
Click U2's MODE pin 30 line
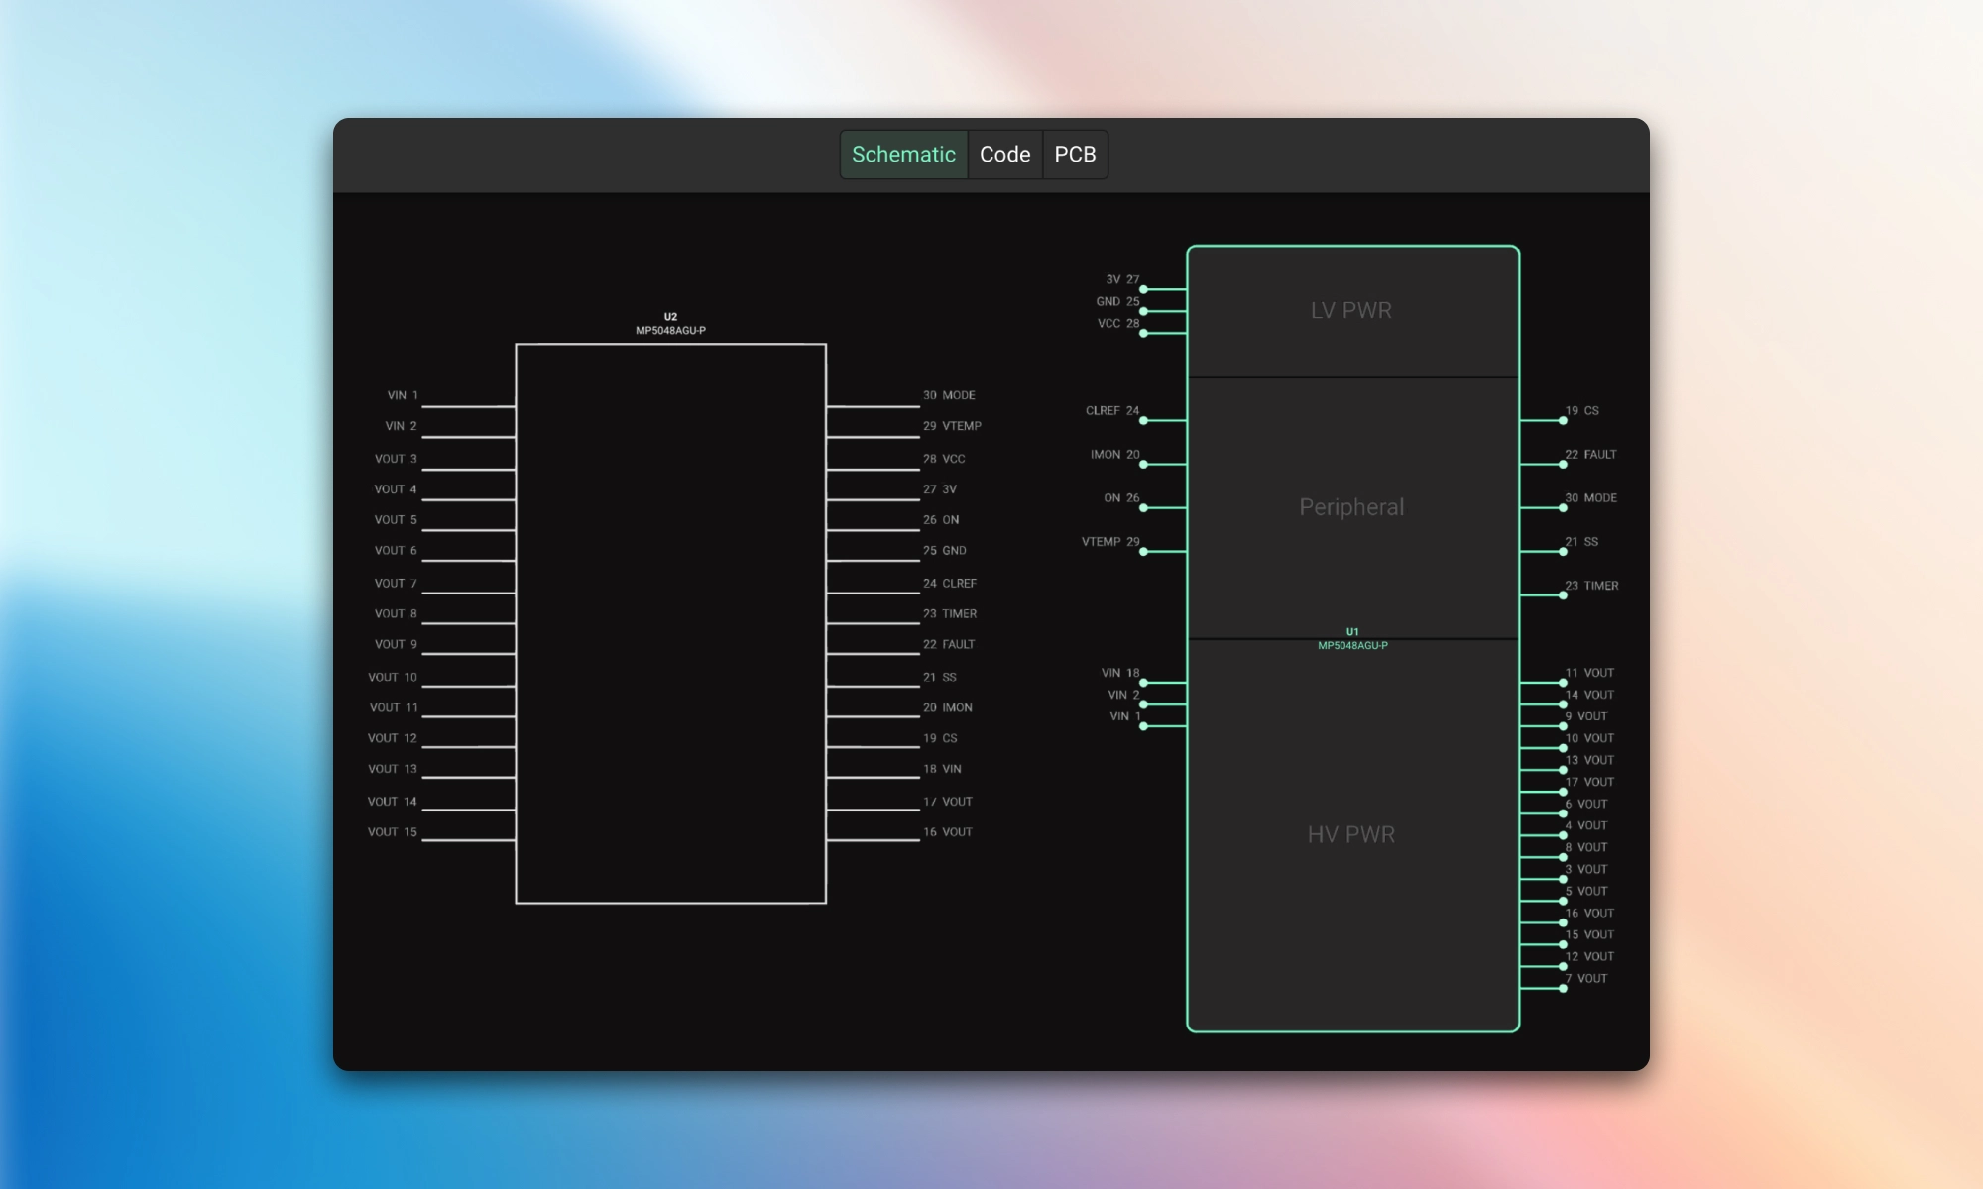tap(873, 406)
